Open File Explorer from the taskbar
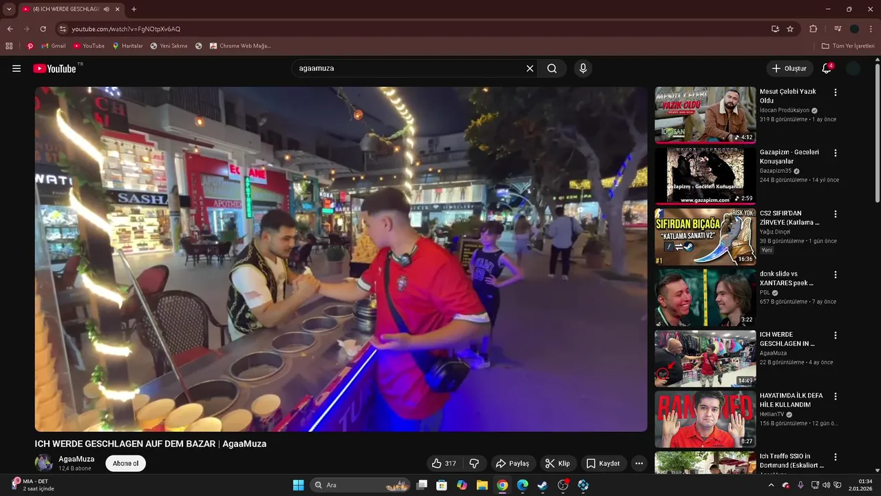 coord(482,485)
